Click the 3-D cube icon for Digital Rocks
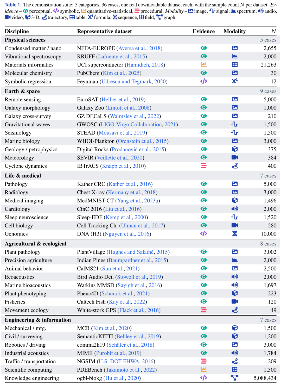 [235, 149]
